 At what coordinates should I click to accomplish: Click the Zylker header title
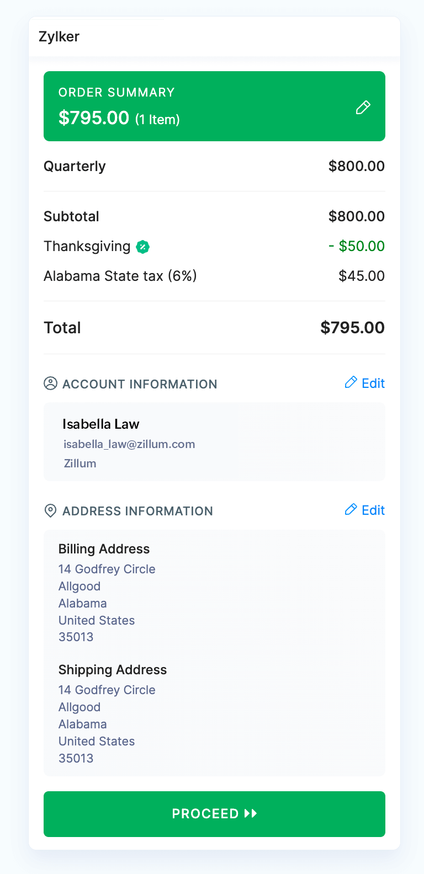[x=59, y=36]
